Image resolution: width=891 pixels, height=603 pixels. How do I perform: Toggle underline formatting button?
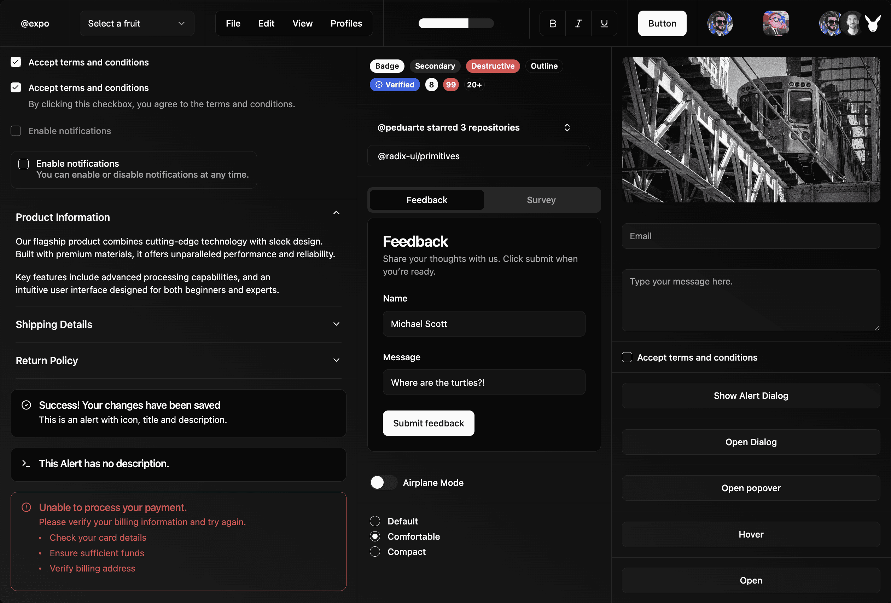[604, 23]
